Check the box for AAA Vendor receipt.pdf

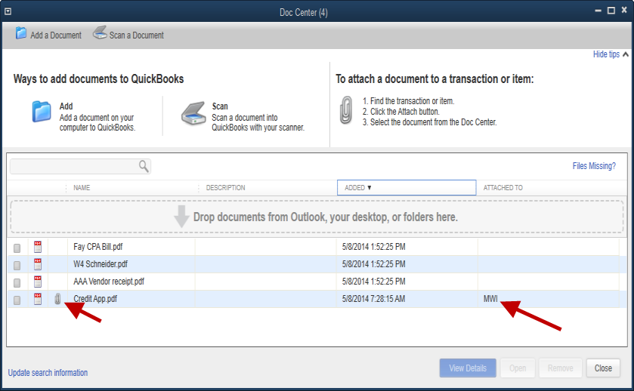click(17, 283)
